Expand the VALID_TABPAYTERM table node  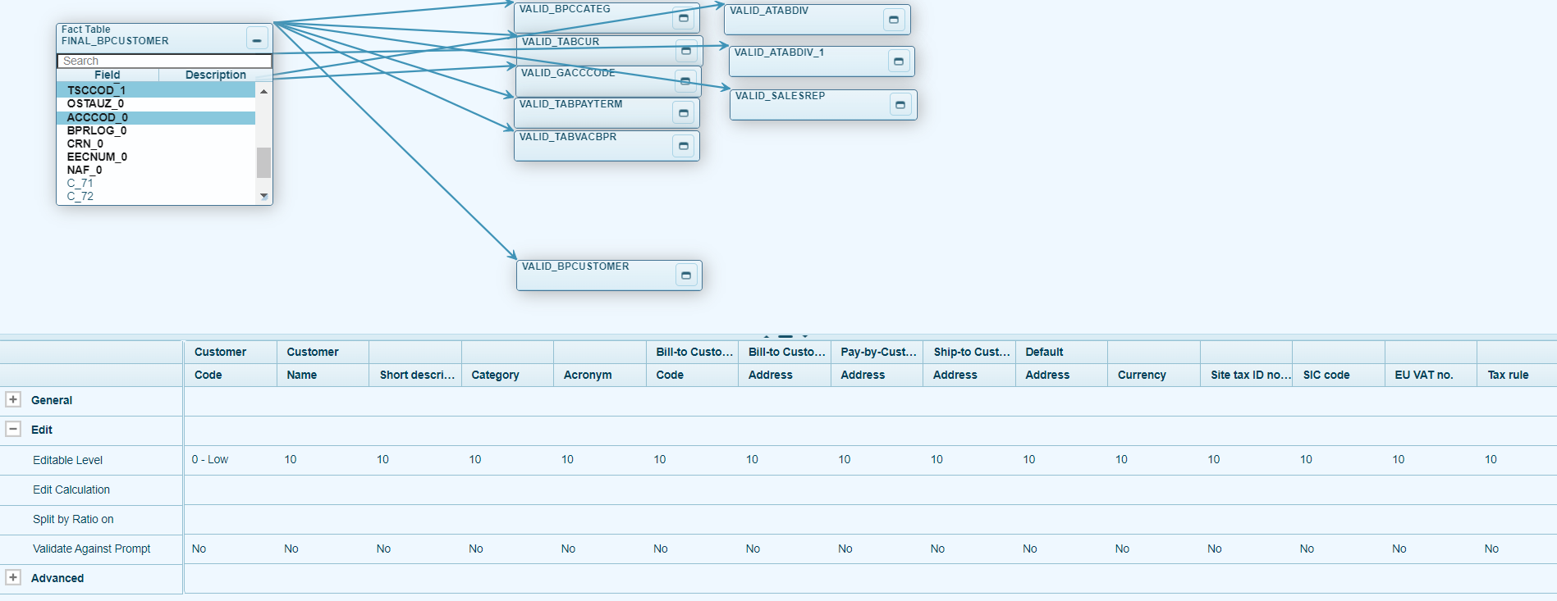(683, 113)
